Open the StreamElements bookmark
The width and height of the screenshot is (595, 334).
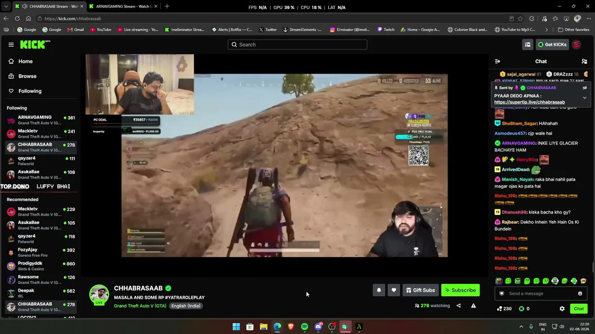coord(302,30)
